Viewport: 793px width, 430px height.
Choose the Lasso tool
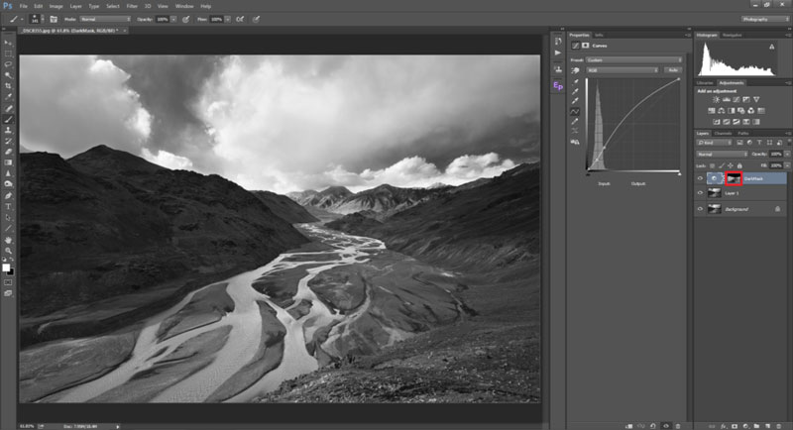click(x=9, y=64)
